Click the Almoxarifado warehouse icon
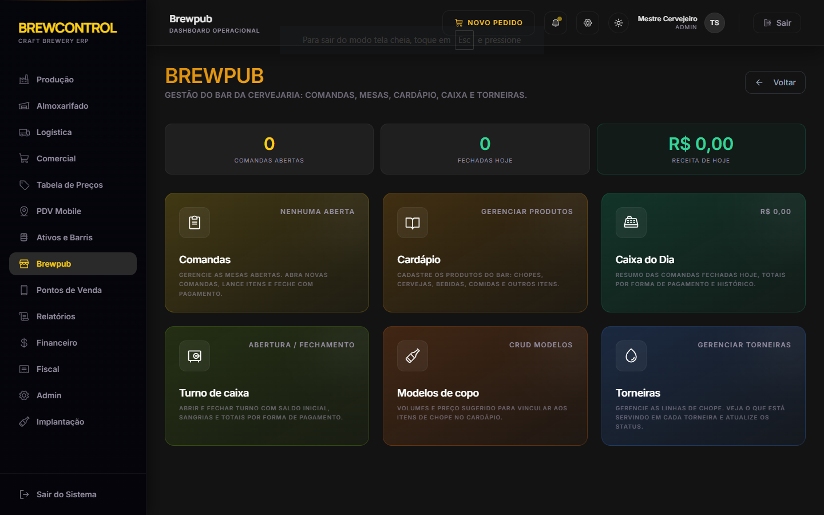Image resolution: width=824 pixels, height=515 pixels. tap(24, 106)
